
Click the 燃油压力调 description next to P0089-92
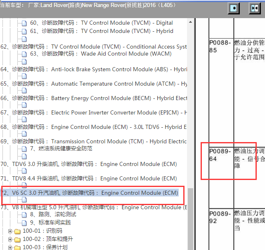point(249,229)
